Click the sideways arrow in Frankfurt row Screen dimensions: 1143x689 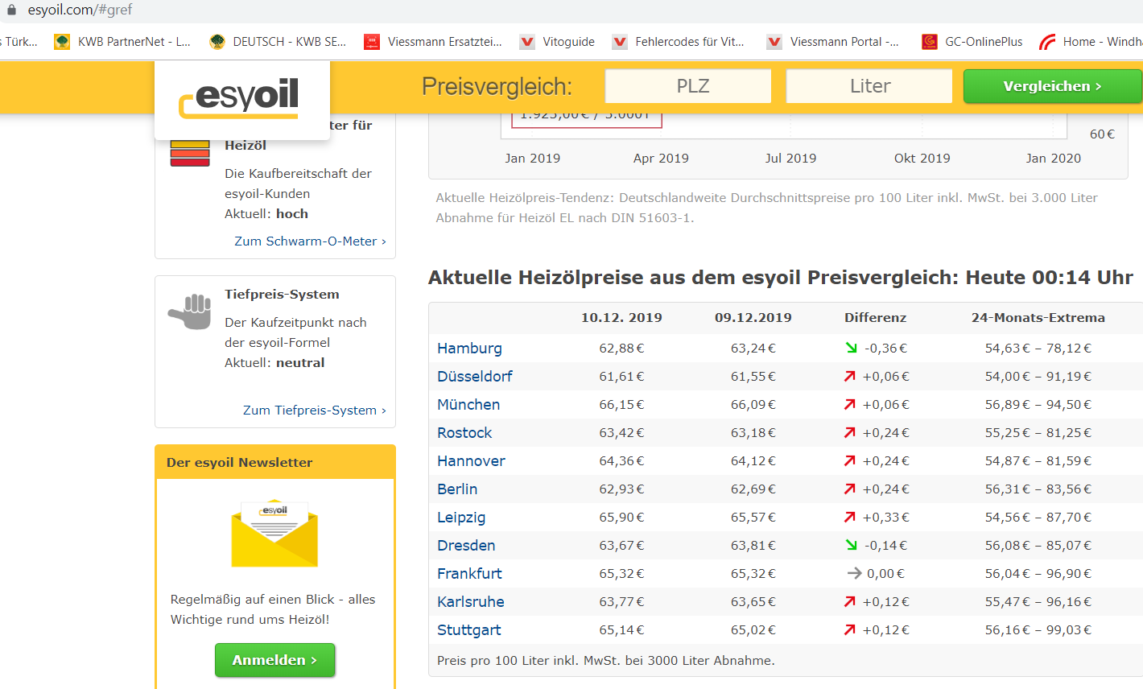tap(854, 573)
